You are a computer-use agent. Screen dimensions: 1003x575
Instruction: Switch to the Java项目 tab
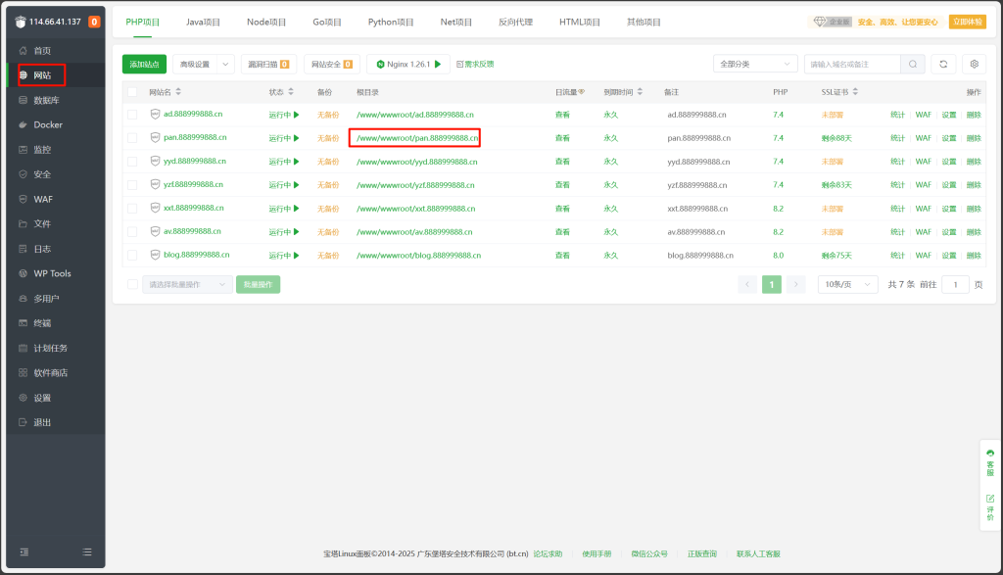[x=203, y=22]
